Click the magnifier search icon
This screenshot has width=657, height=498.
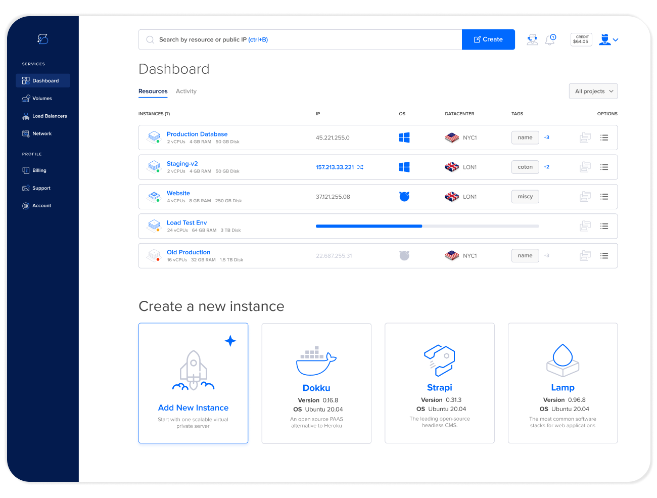point(150,39)
